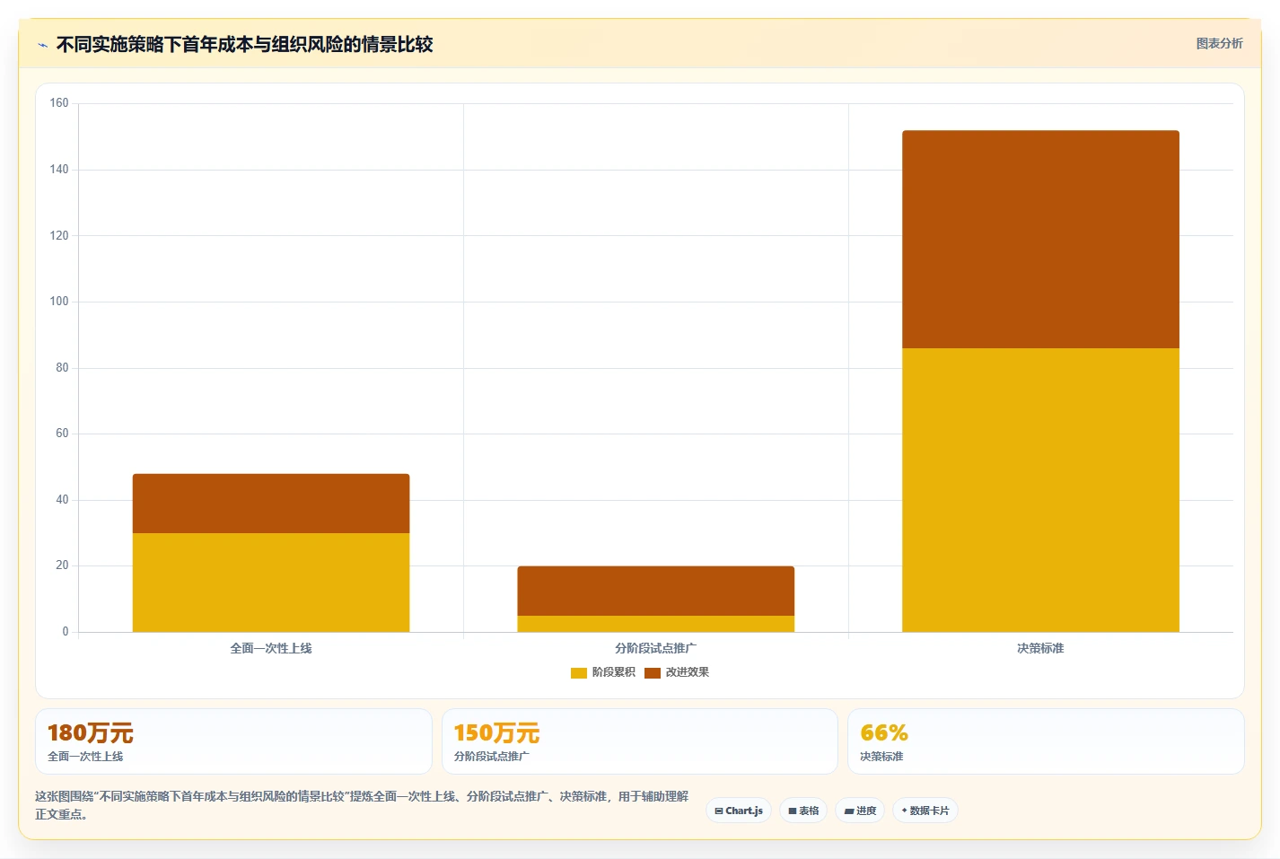
Task: Click the brown 改进效果 legend swatch
Action: (653, 672)
